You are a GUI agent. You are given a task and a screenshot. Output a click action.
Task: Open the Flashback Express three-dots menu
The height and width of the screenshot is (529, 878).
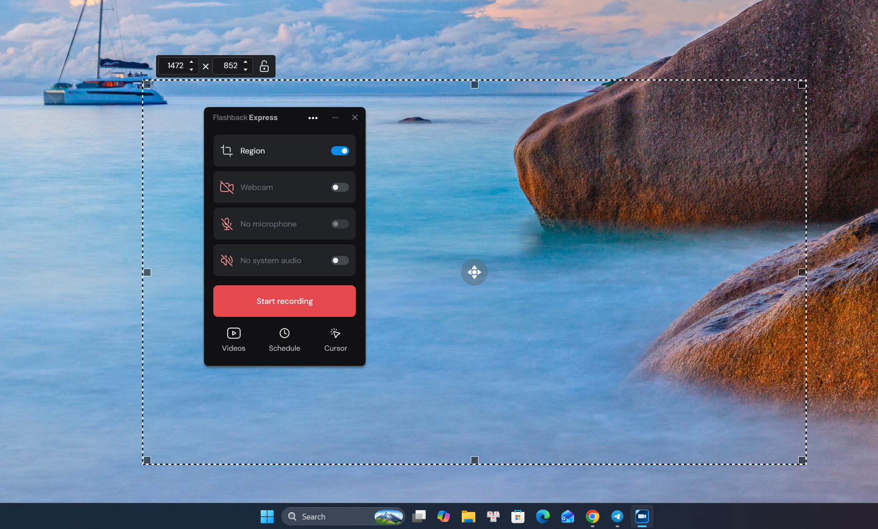313,118
